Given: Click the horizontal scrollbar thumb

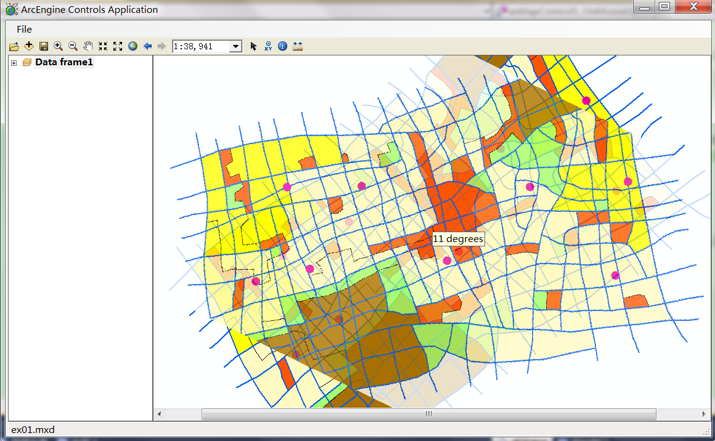Looking at the screenshot, I should 428,414.
